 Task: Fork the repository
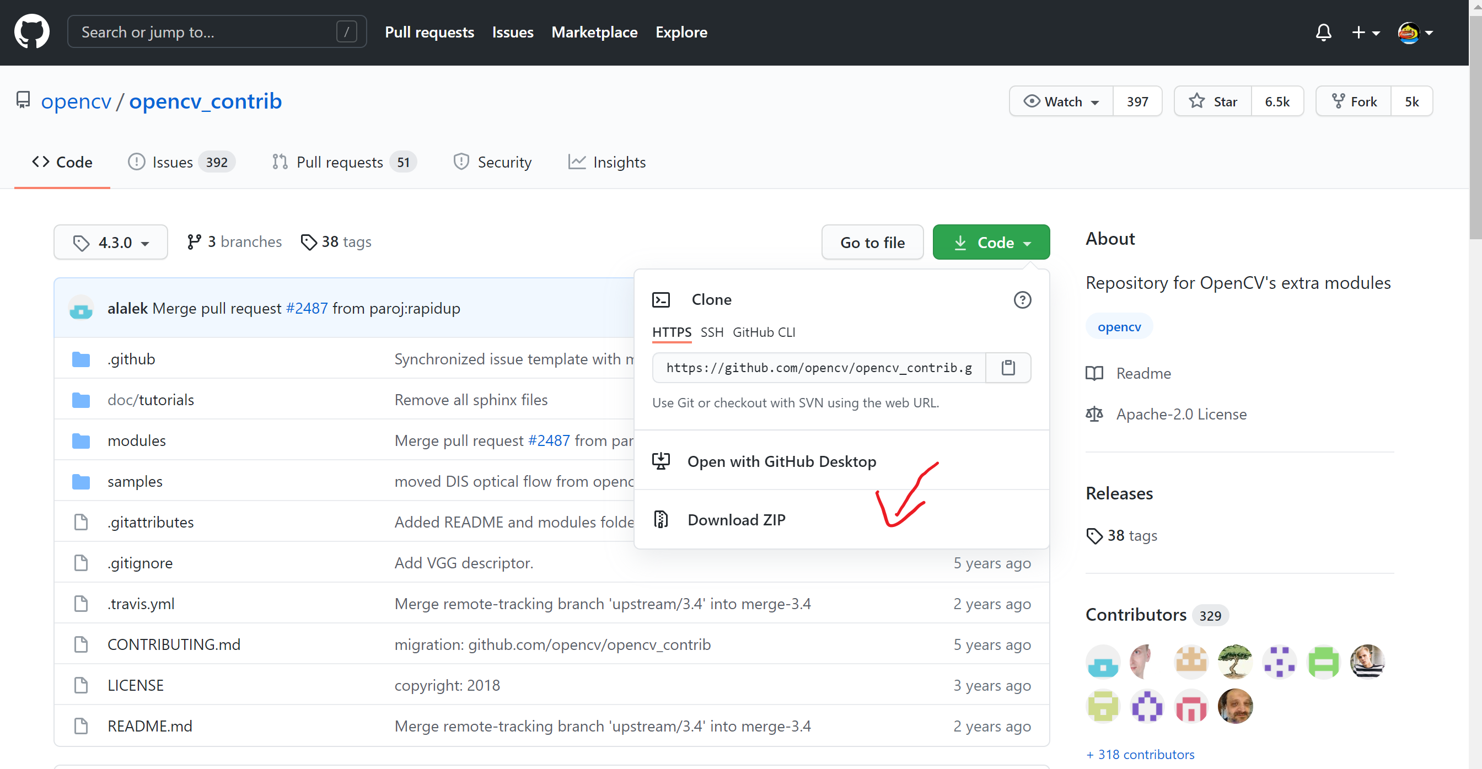coord(1354,102)
